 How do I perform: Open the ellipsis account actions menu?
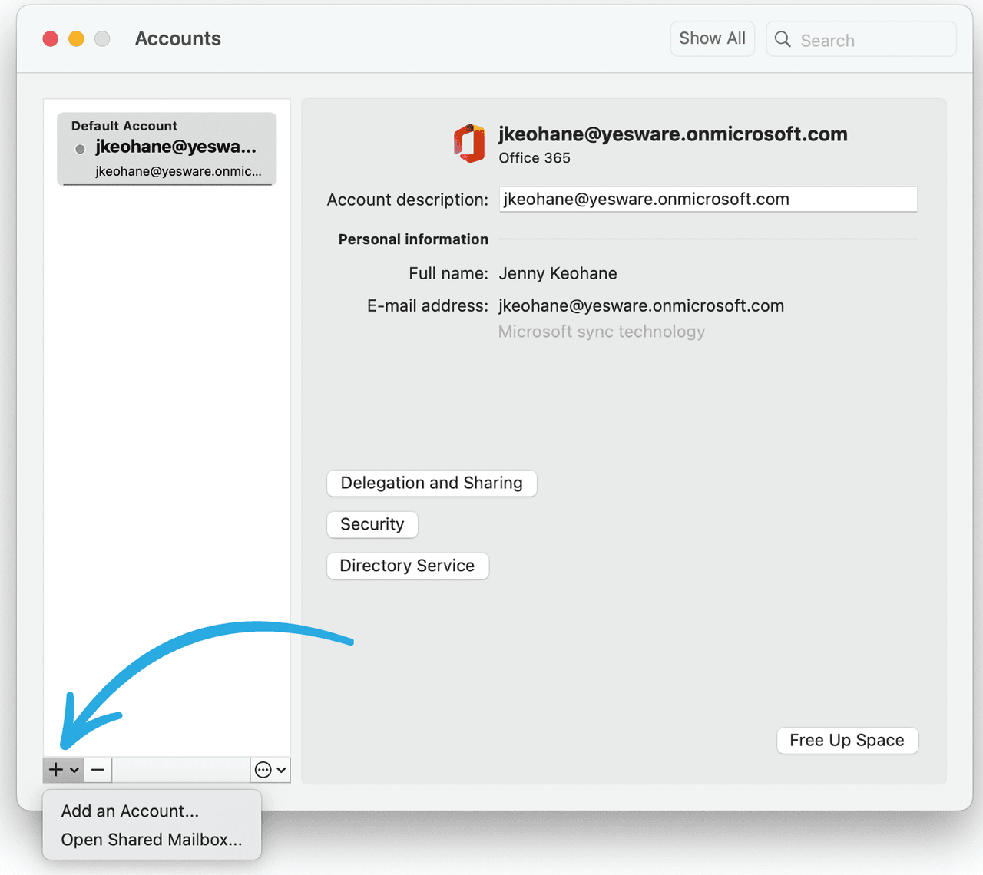point(264,769)
